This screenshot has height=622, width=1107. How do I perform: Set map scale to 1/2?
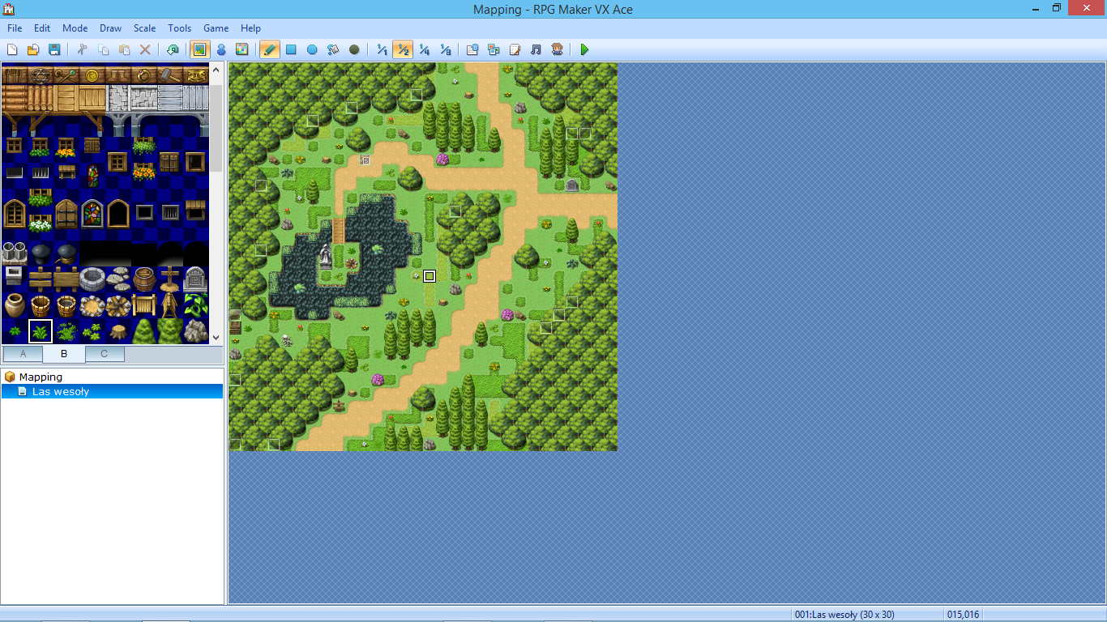click(x=403, y=49)
